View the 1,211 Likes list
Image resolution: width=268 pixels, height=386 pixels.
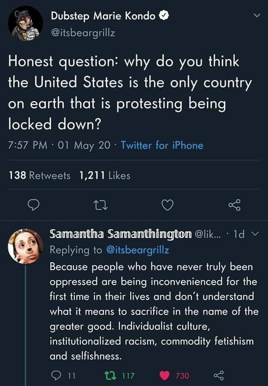click(x=105, y=175)
